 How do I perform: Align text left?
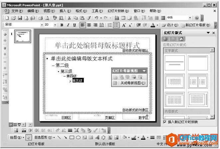pos(83,25)
